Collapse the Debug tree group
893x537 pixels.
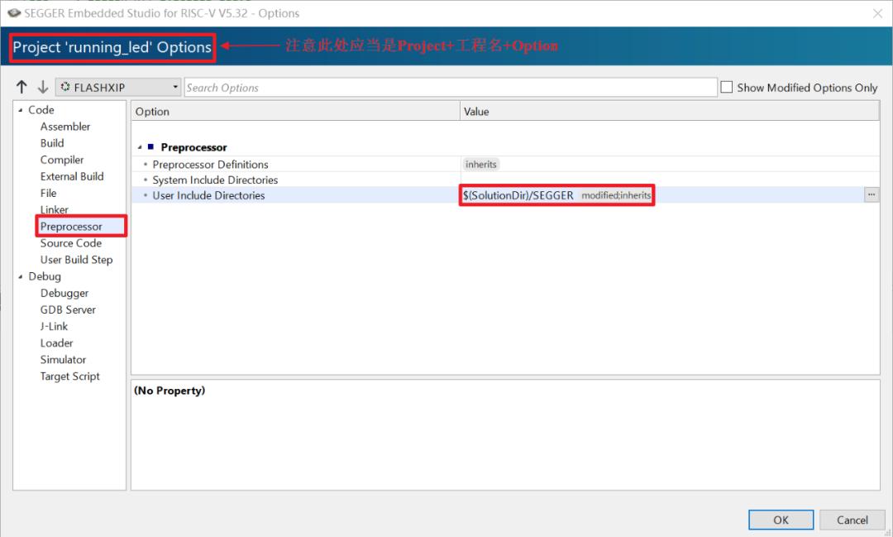pos(21,276)
